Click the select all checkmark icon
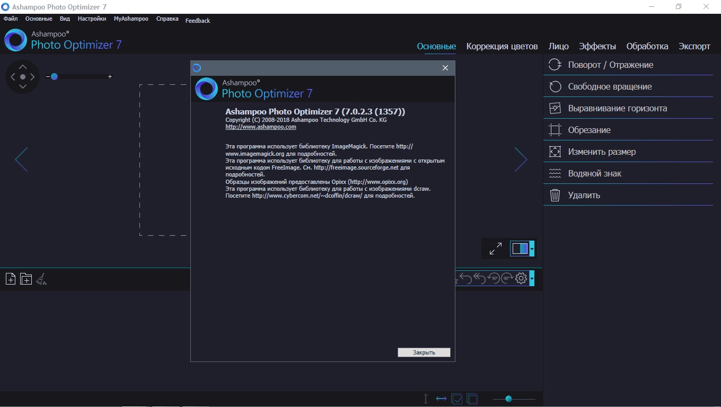The height and width of the screenshot is (407, 721). [x=456, y=399]
